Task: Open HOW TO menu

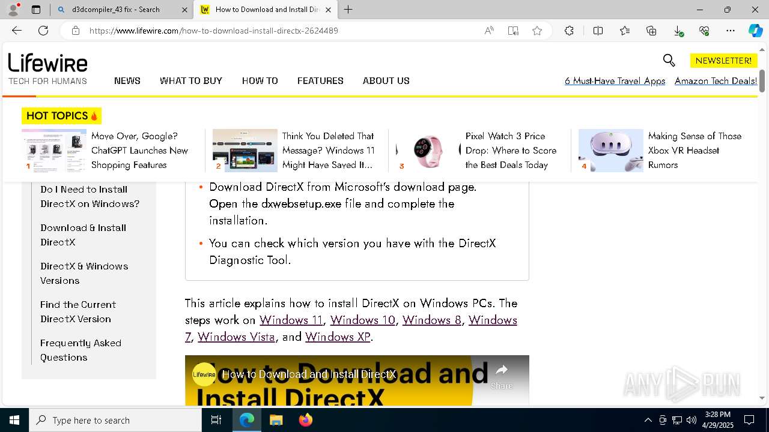Action: tap(260, 80)
